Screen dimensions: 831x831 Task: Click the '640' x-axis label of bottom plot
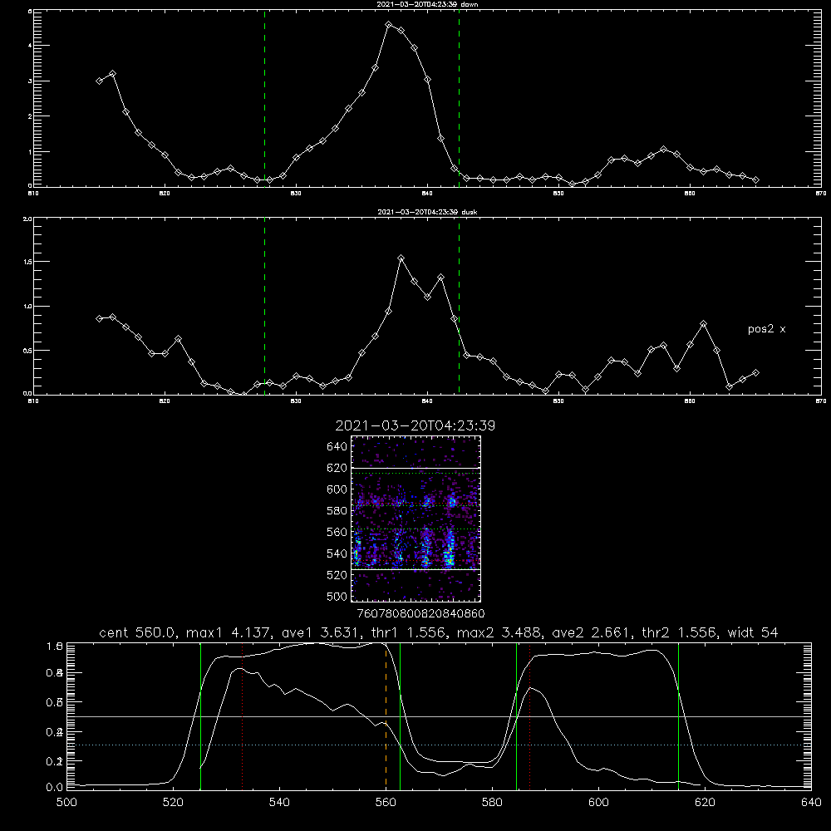tap(811, 803)
